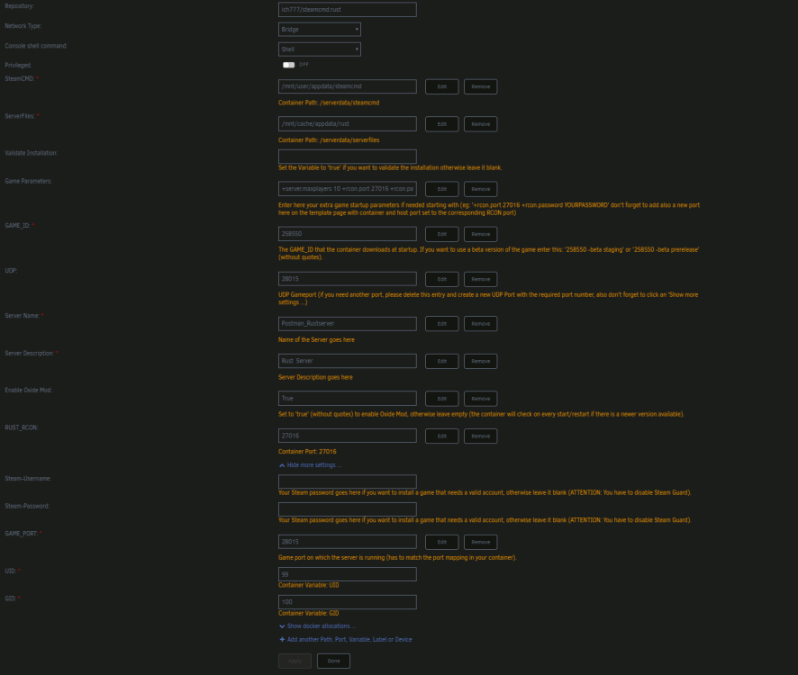Focus the UDP field with 28015
The image size is (798, 675).
point(348,279)
